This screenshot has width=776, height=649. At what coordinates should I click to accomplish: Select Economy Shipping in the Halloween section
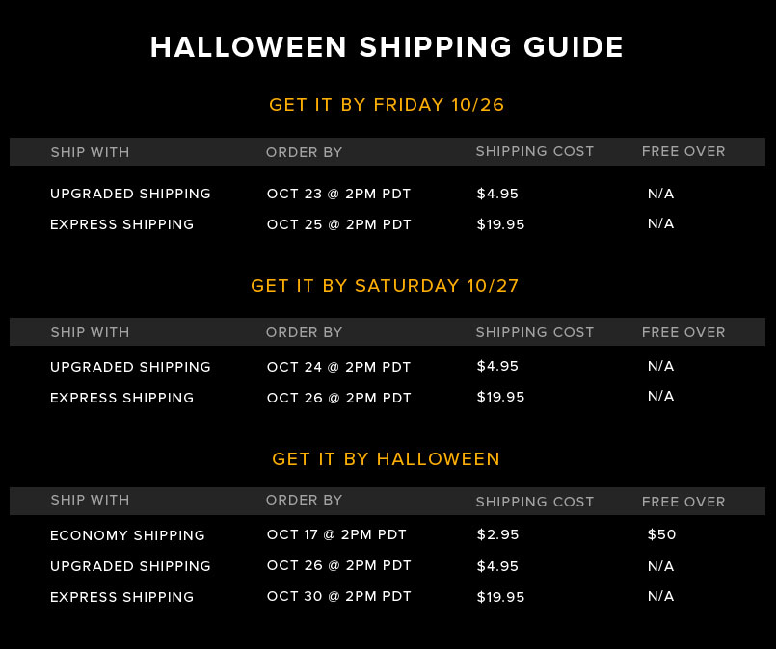point(127,535)
